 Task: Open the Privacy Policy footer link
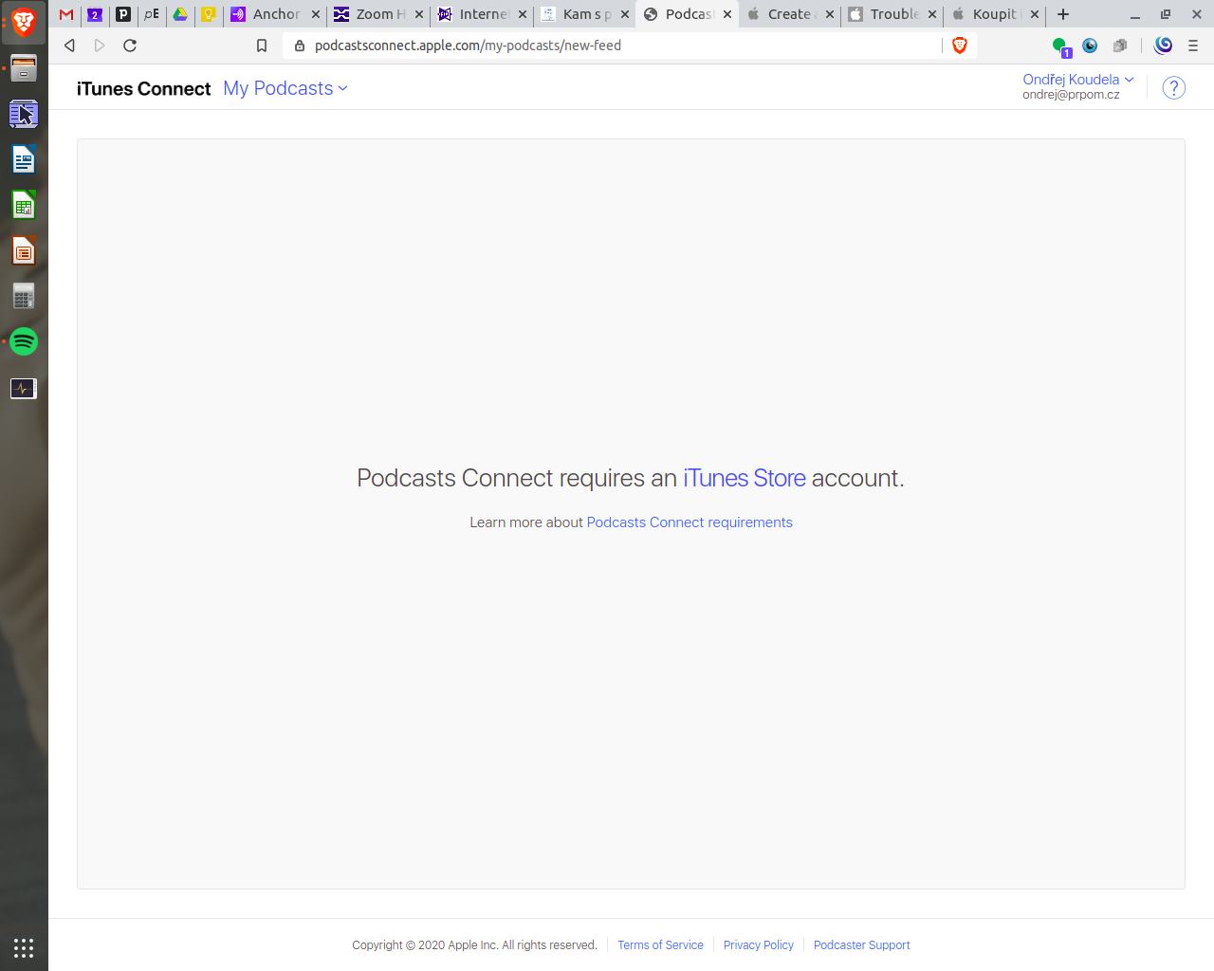coord(759,945)
